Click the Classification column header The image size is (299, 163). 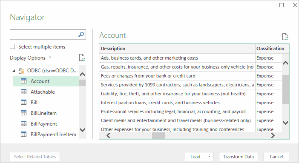pos(272,49)
